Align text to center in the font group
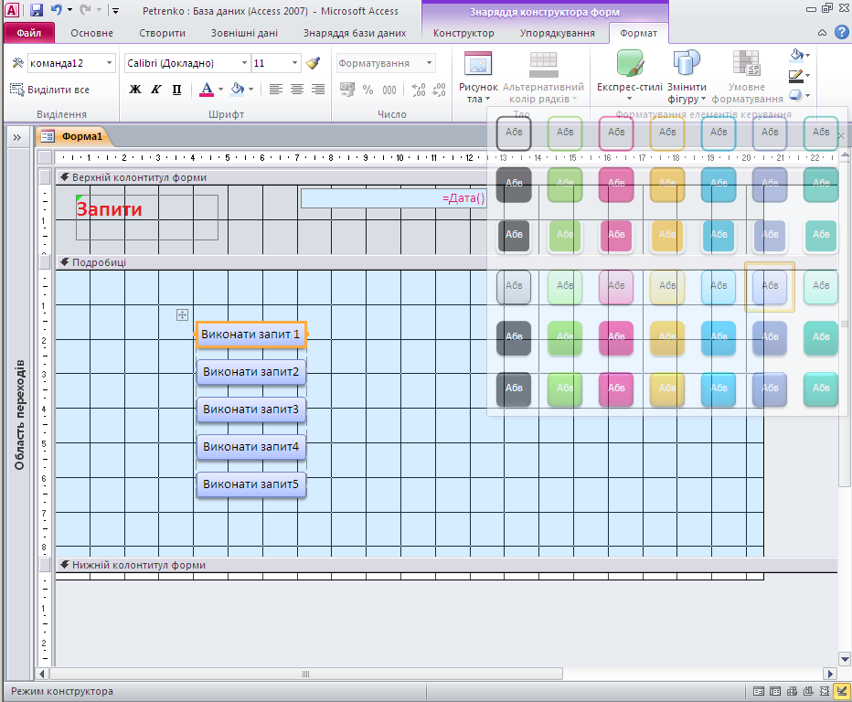The width and height of the screenshot is (852, 702). click(297, 90)
